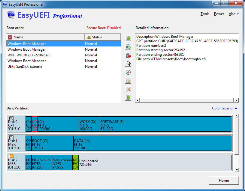This screenshot has height=191, width=245.
Task: Open the Power menu
Action: tap(219, 14)
